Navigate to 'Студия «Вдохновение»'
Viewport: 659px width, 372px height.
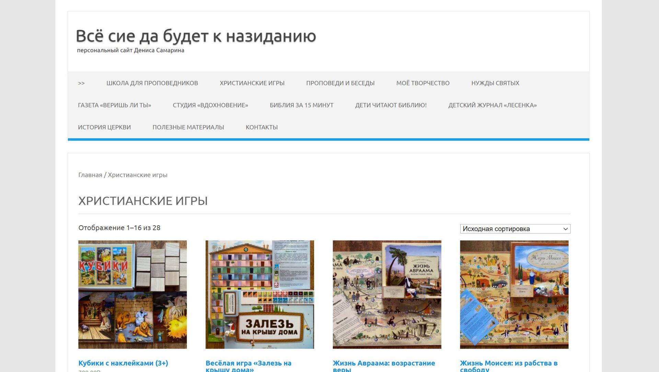tap(210, 105)
